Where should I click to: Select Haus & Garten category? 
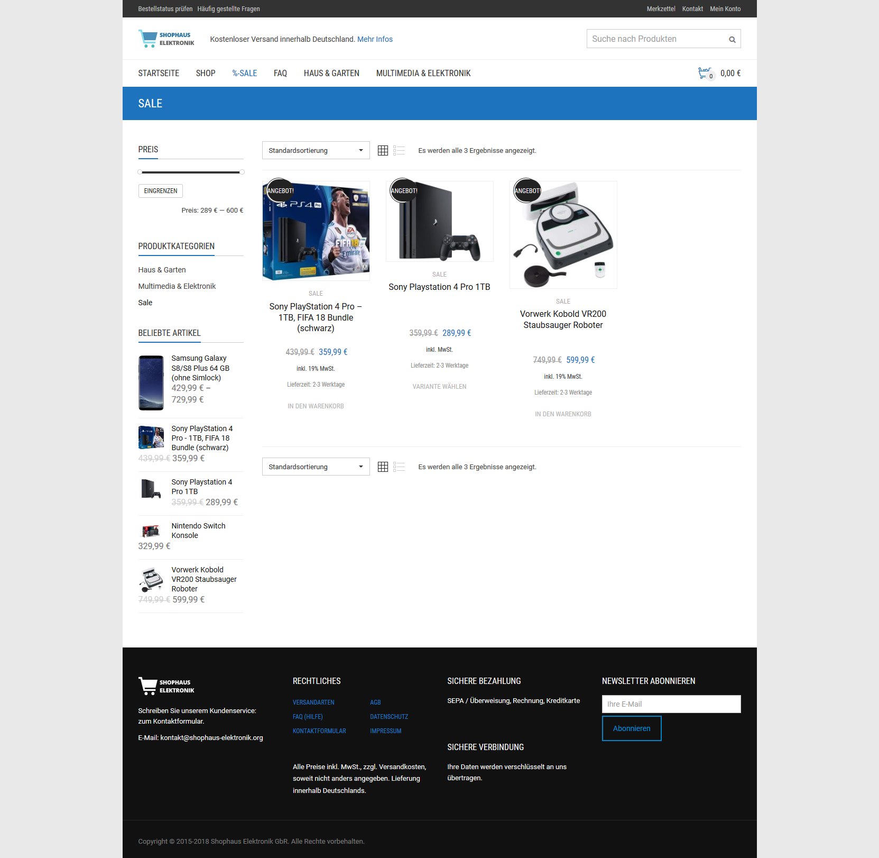pyautogui.click(x=162, y=270)
